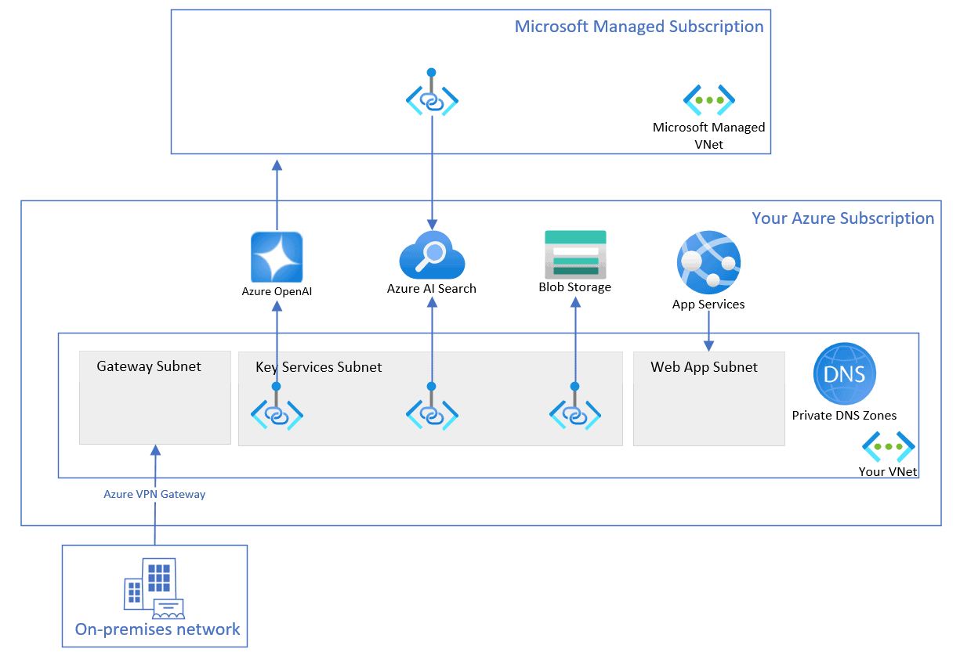This screenshot has height=656, width=960.
Task: Click the Azure OpenAI label
Action: (x=277, y=292)
